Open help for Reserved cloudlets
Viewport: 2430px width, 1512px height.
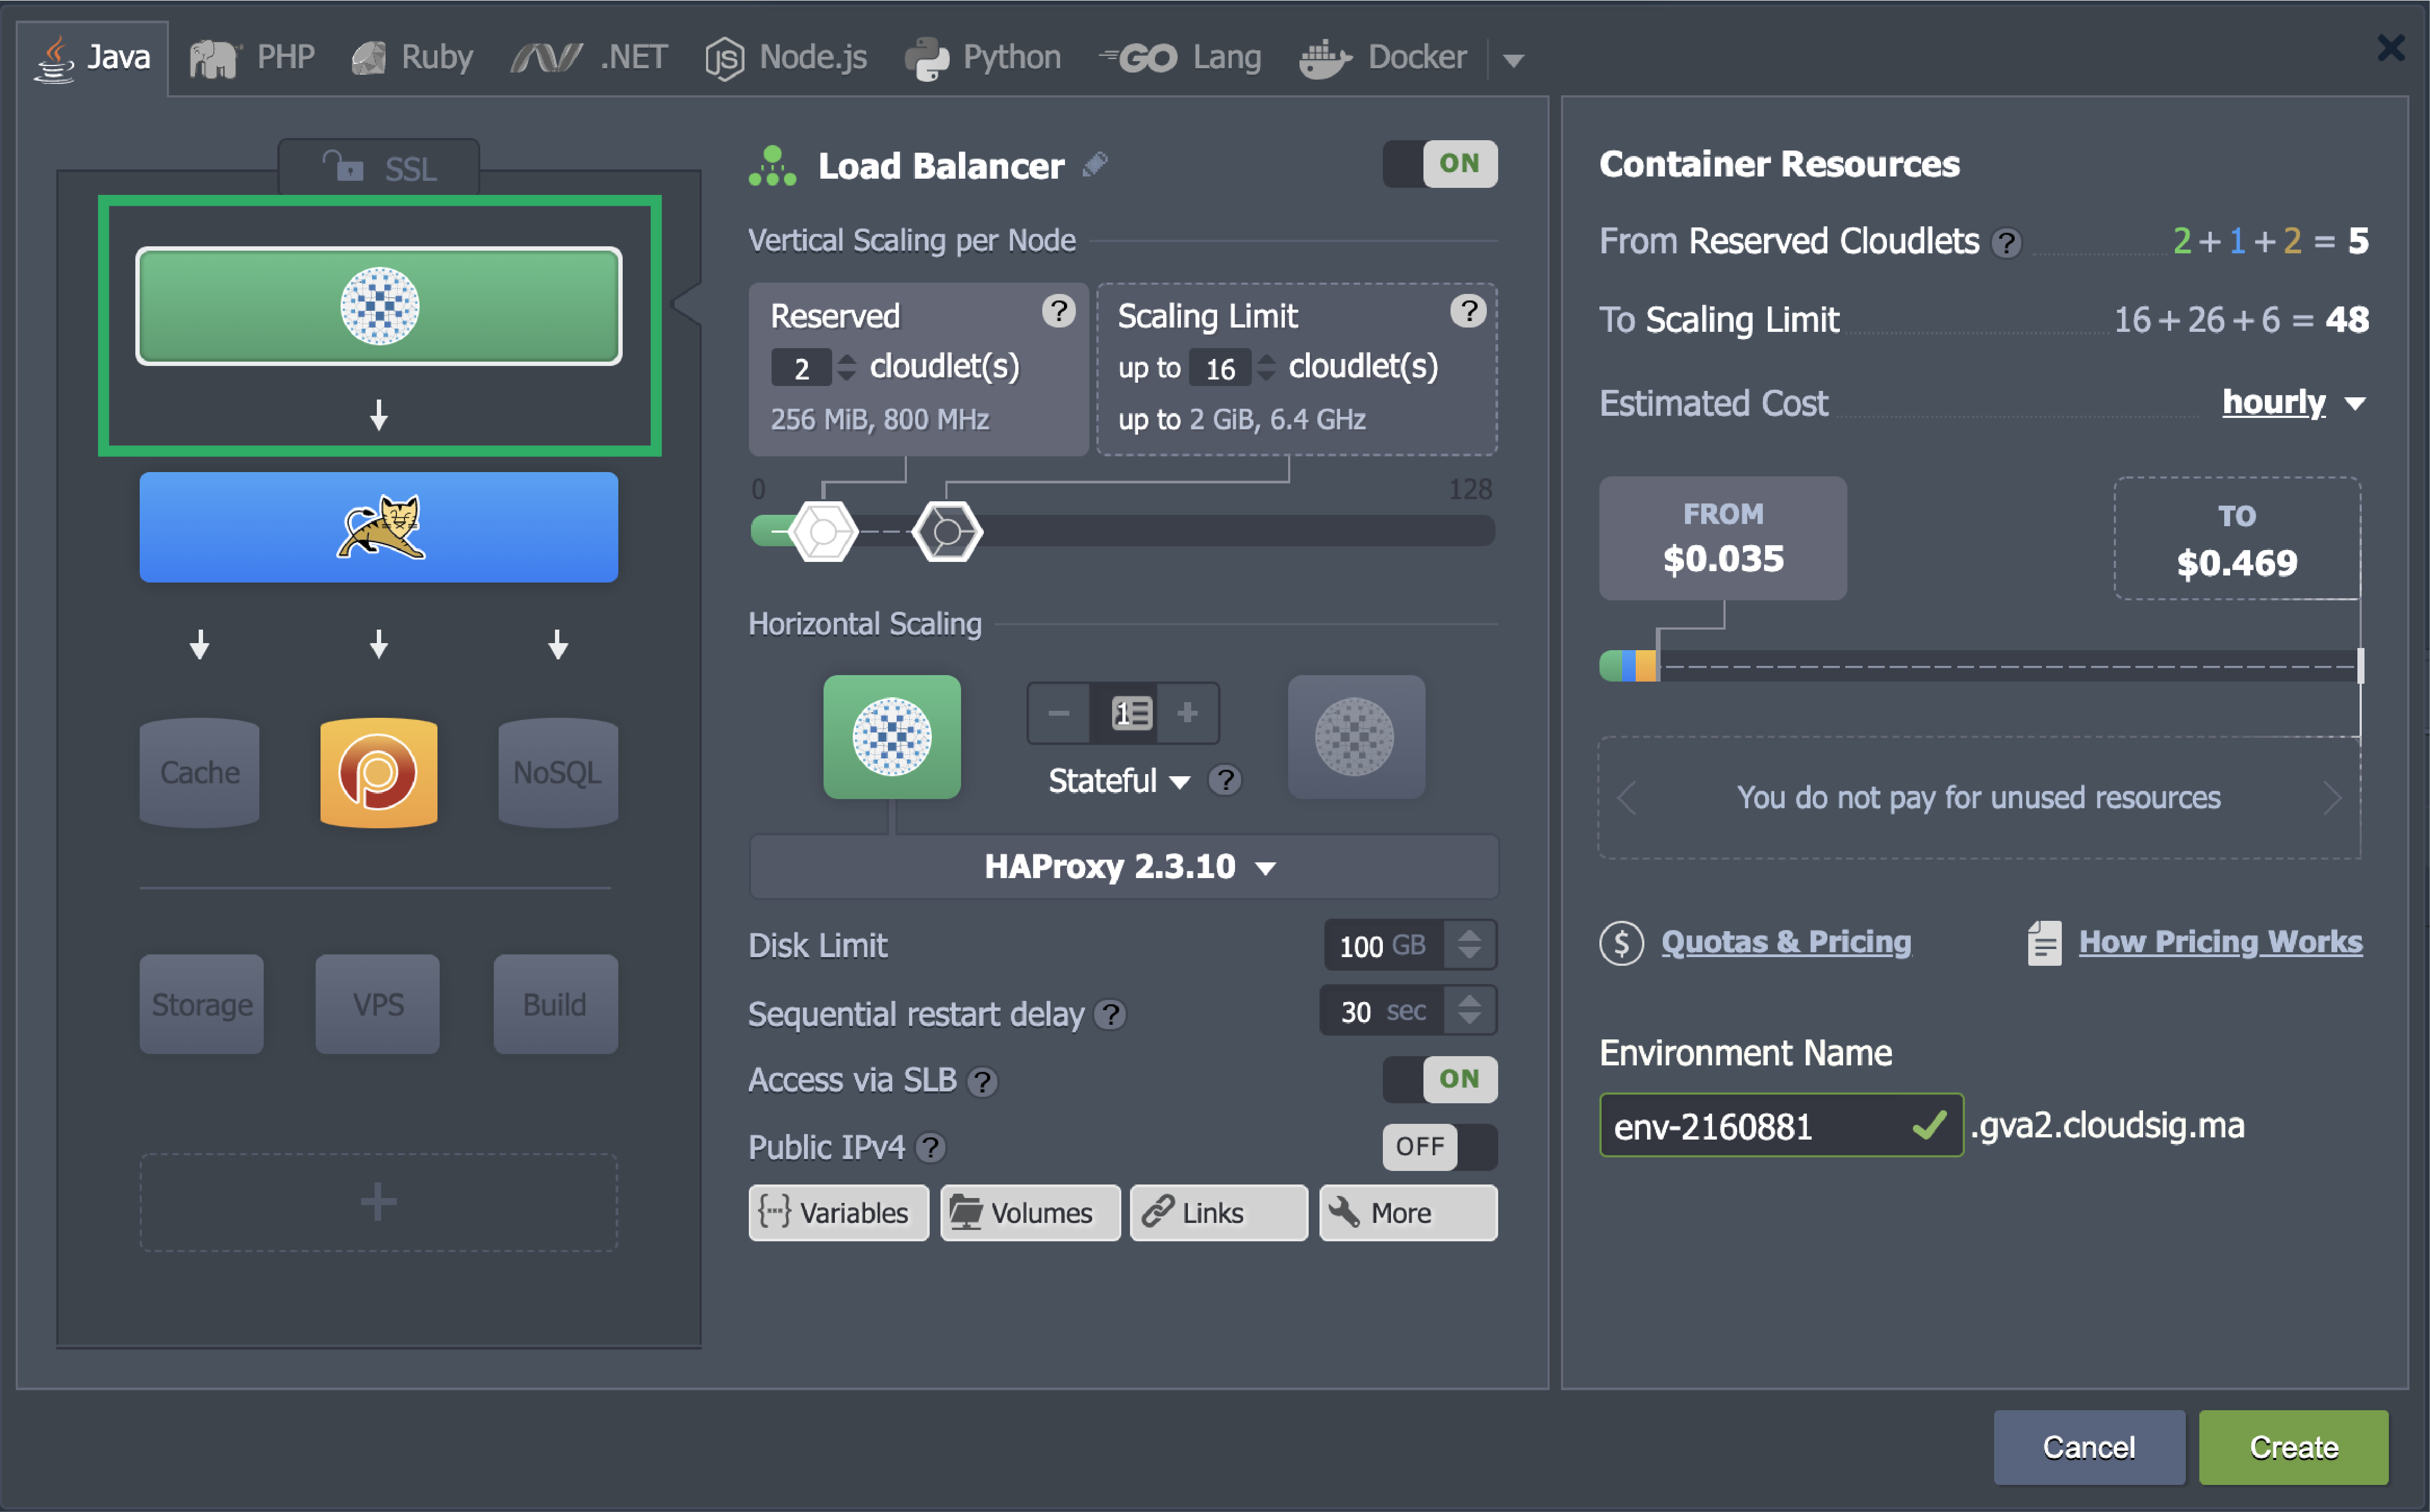pos(1058,311)
